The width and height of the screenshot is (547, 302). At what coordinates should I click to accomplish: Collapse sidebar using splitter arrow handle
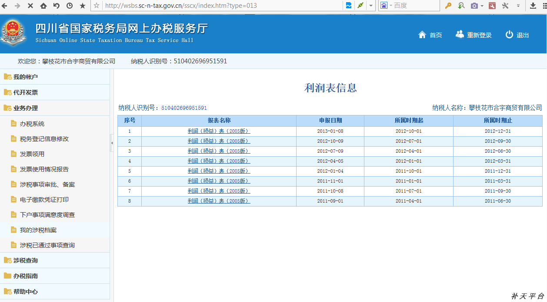point(112,143)
